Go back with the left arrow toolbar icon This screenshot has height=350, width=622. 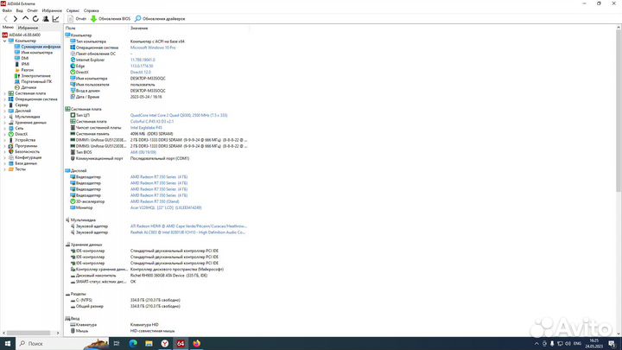(x=5, y=19)
